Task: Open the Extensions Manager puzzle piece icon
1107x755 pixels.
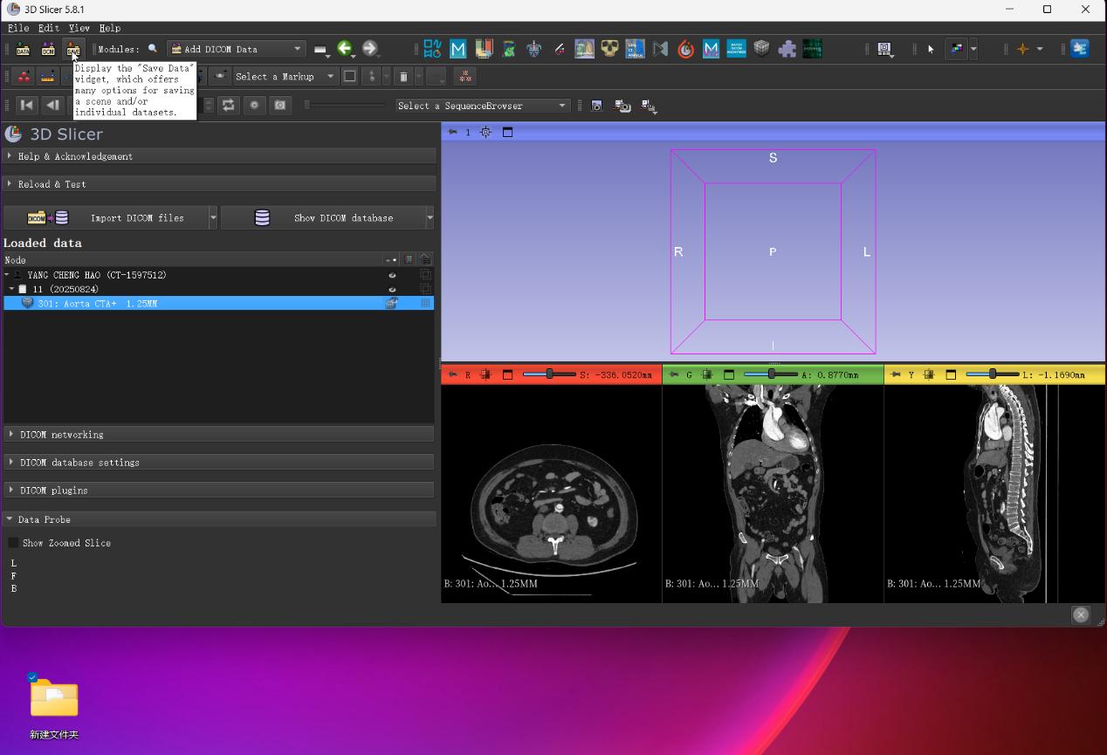Action: [x=787, y=49]
